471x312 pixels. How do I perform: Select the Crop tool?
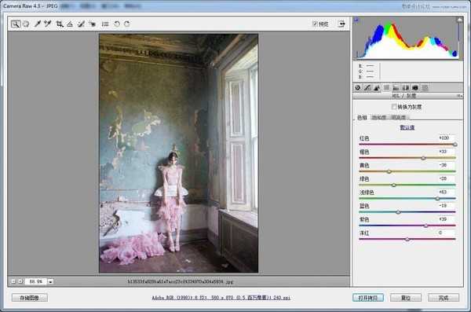pyautogui.click(x=60, y=24)
